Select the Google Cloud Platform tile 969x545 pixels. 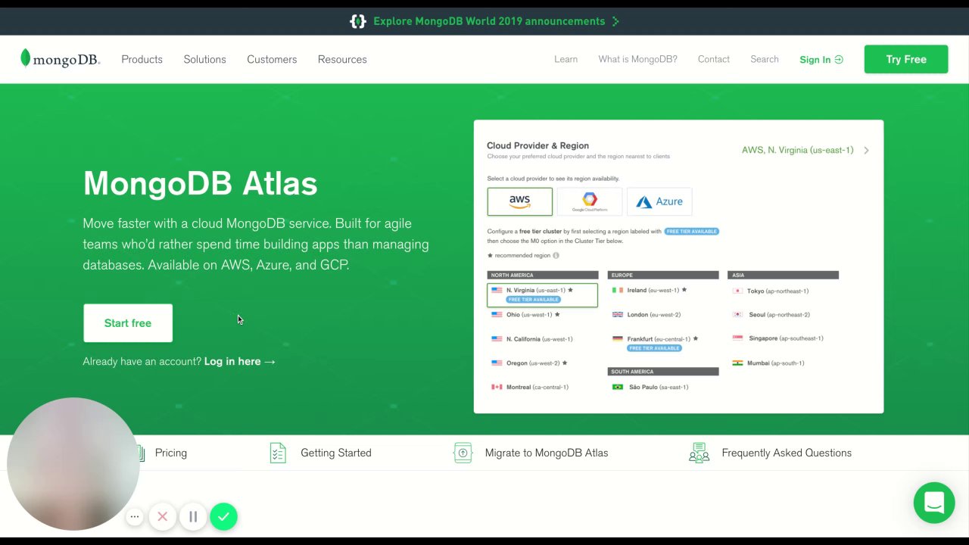click(590, 201)
